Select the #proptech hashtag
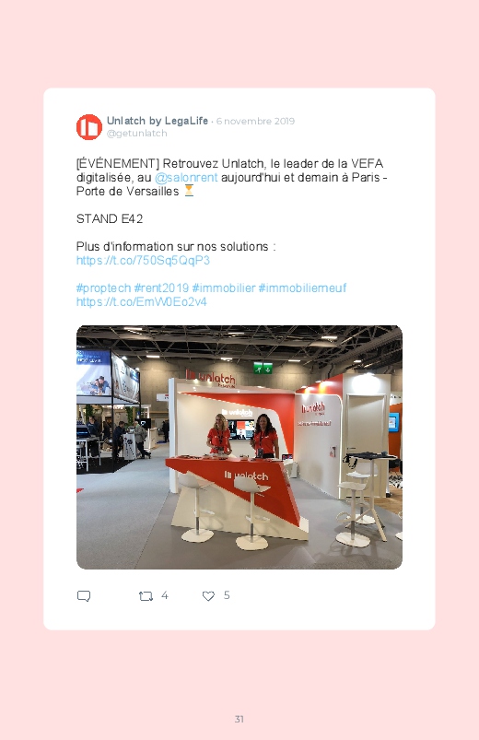Viewport: 479px width, 740px height. (103, 288)
